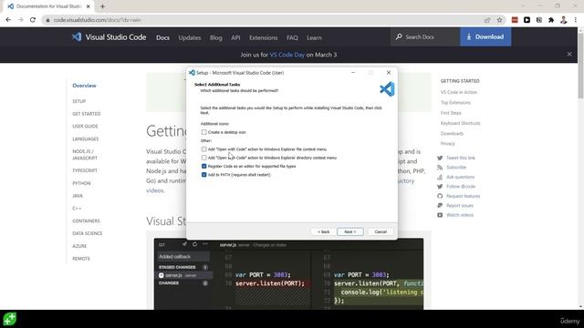The image size is (584, 328).
Task: Open the browser extensions puzzle icon
Action: [x=551, y=20]
